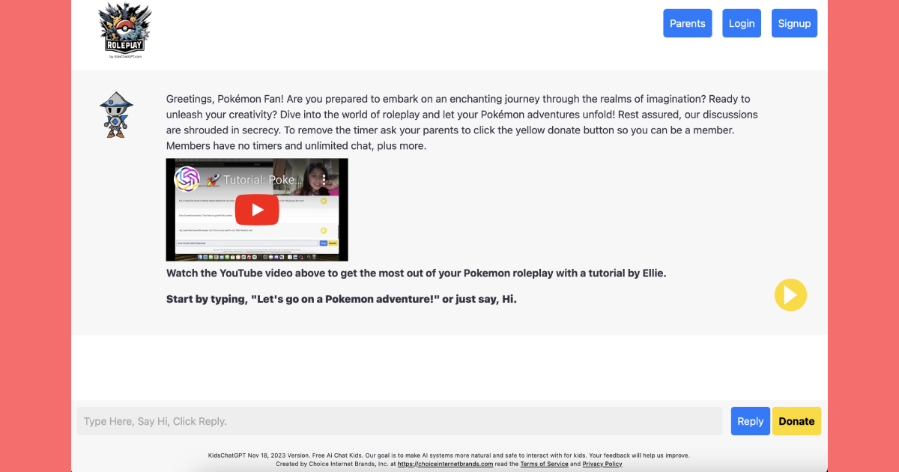
Task: Click the Signup button
Action: [x=794, y=23]
